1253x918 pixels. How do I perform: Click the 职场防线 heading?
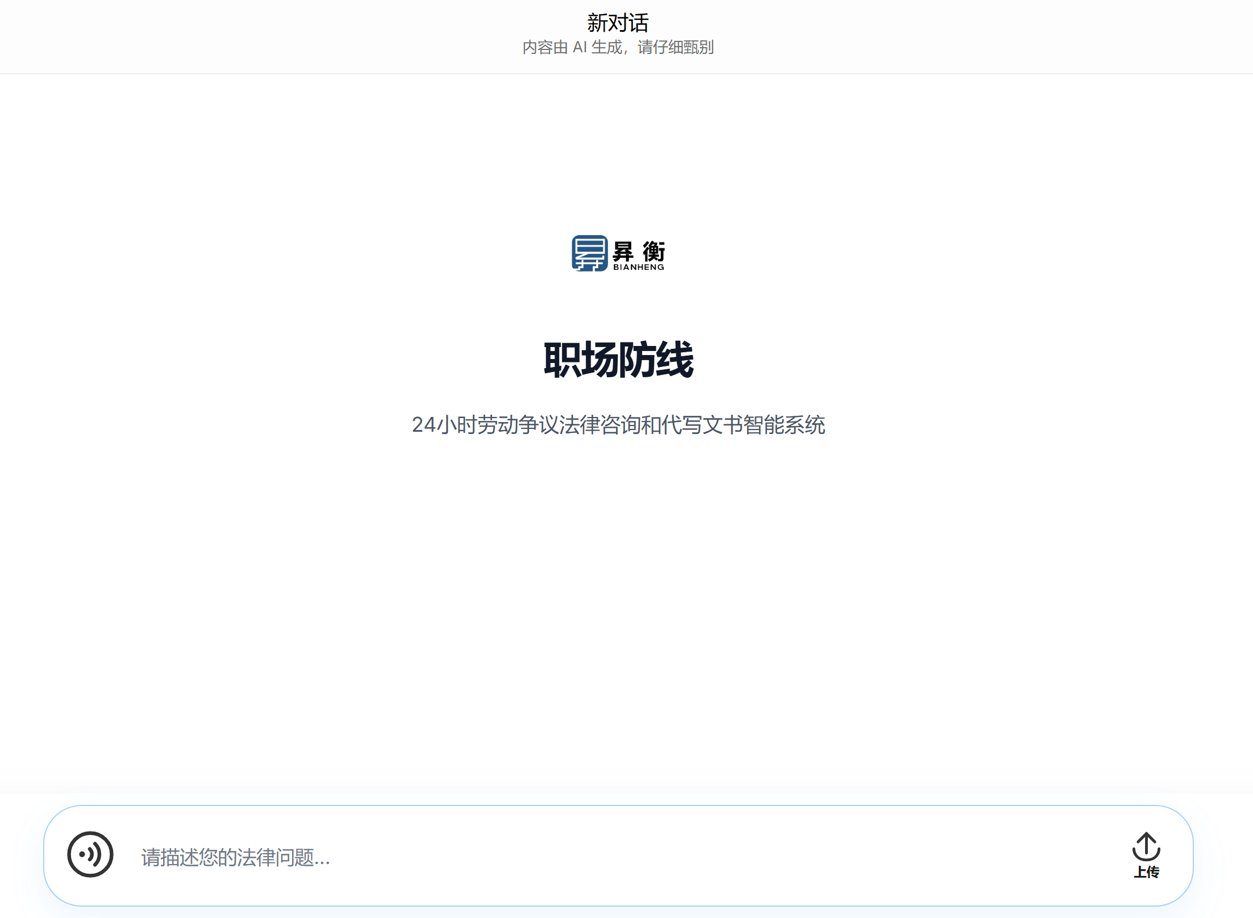[x=618, y=360]
